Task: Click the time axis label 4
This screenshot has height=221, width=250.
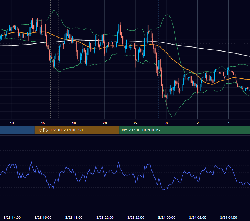Action: [x=228, y=123]
